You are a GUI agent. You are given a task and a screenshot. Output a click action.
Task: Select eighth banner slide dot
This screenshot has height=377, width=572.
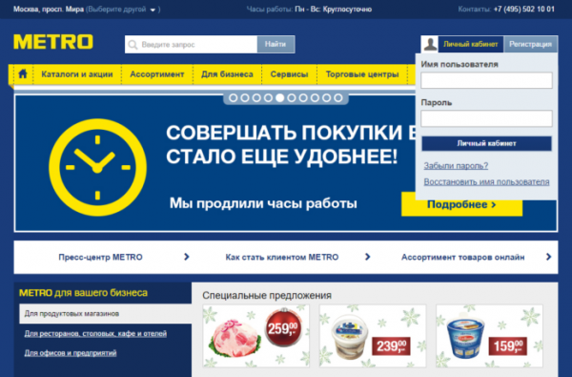point(315,98)
